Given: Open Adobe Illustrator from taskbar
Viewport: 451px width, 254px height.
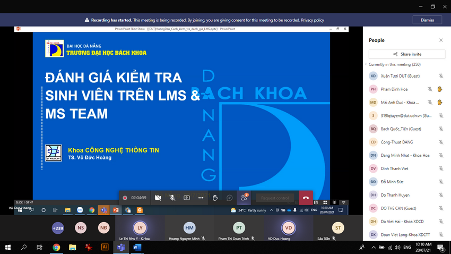Looking at the screenshot, I should pyautogui.click(x=105, y=248).
